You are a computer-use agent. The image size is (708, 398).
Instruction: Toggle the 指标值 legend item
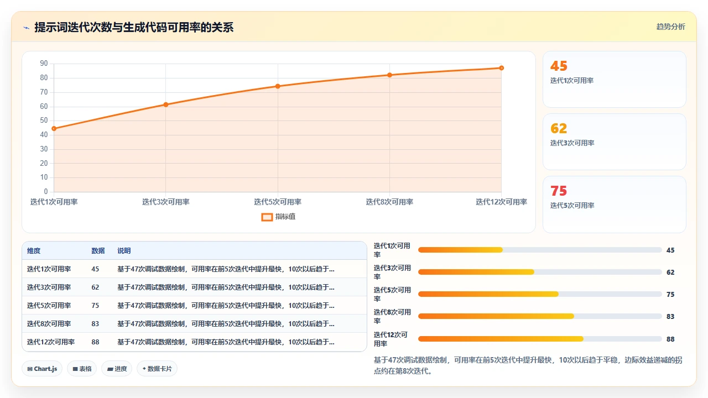(x=278, y=217)
